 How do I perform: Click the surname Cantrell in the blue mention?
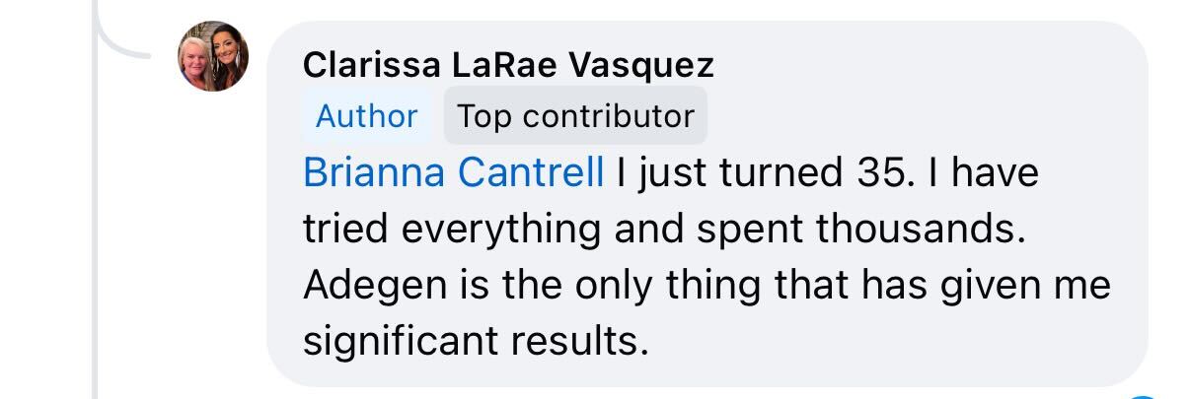coord(531,173)
